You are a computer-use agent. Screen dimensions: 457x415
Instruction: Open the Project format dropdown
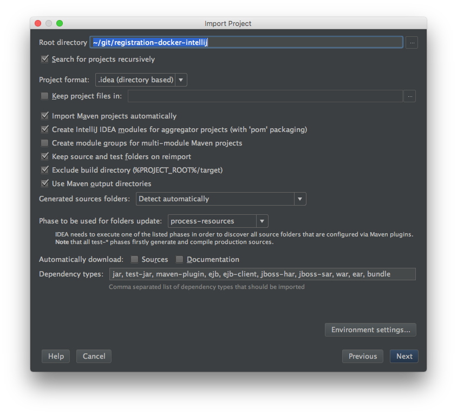(141, 80)
